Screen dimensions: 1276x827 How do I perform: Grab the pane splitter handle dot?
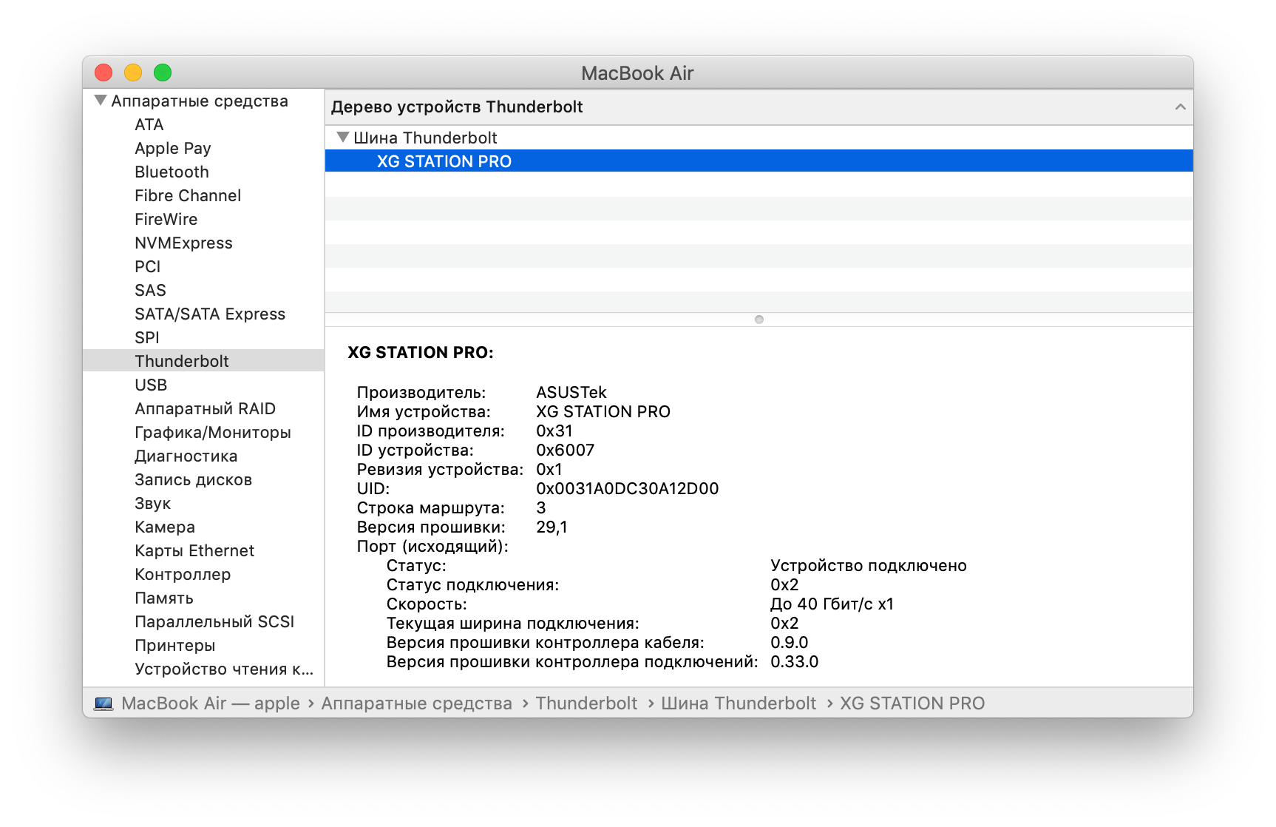tap(759, 320)
